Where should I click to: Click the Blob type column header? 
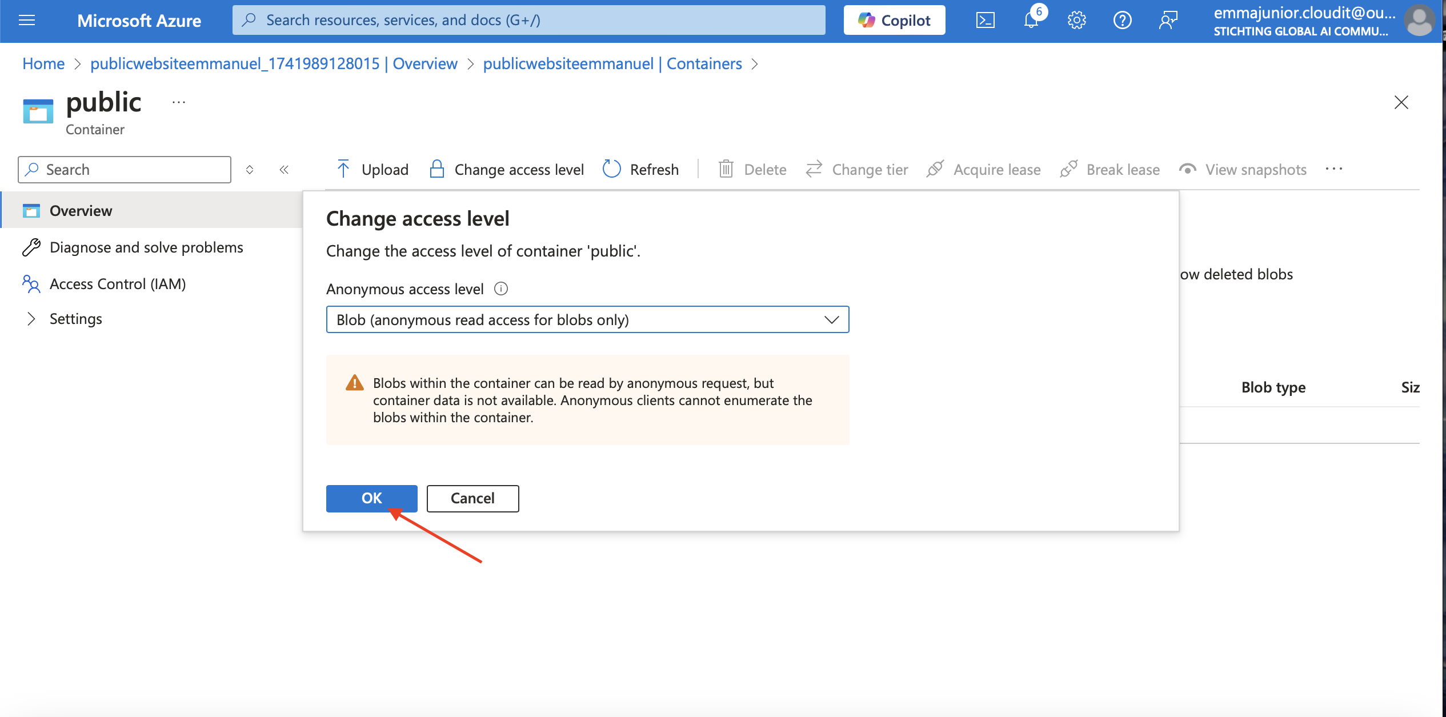1273,387
